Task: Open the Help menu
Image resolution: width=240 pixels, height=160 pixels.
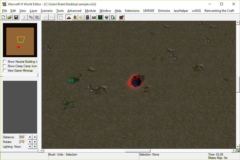Action: click(x=118, y=11)
